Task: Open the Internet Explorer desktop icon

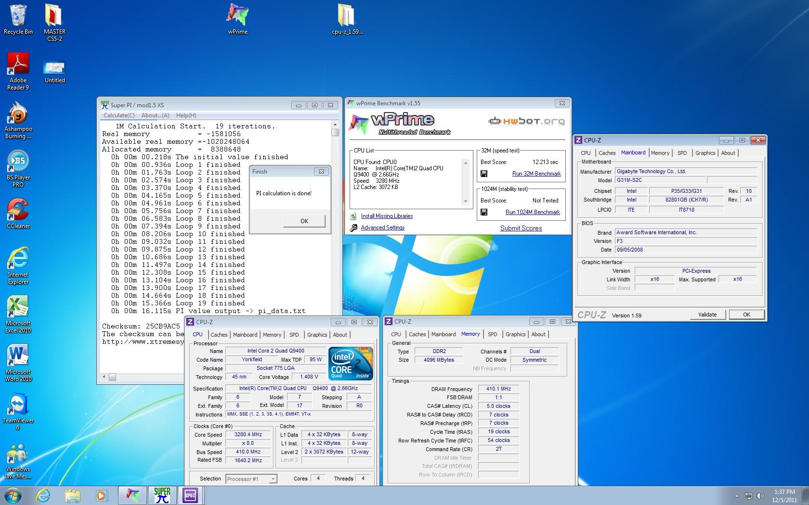Action: (18, 265)
